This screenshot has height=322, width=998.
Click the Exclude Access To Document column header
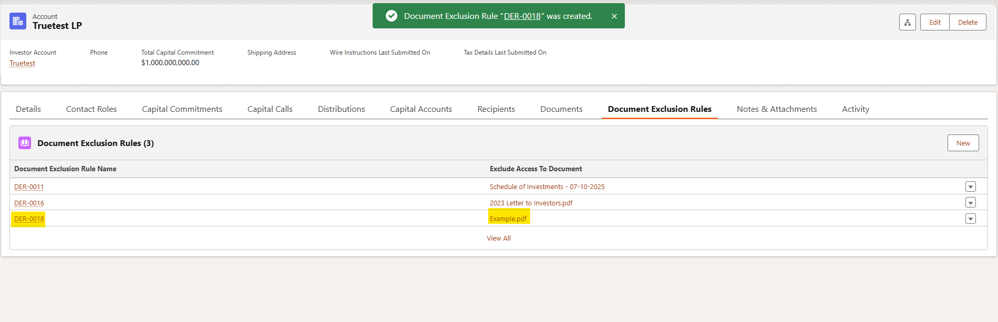point(536,169)
